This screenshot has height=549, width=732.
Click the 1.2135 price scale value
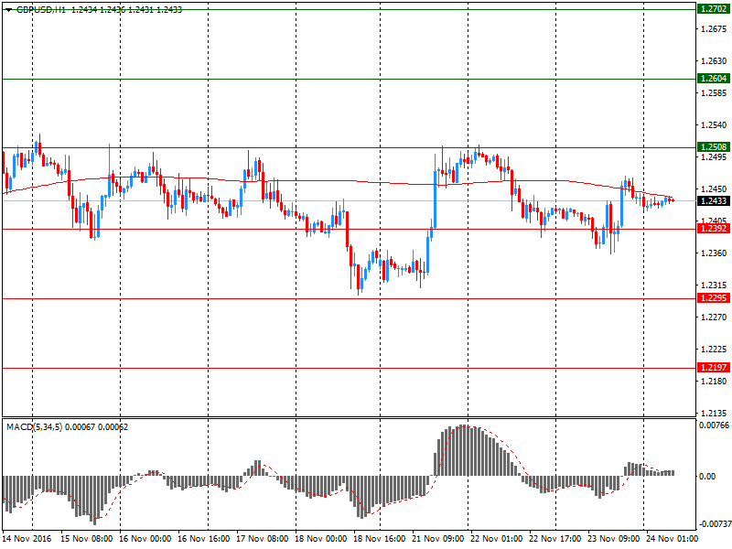click(714, 414)
